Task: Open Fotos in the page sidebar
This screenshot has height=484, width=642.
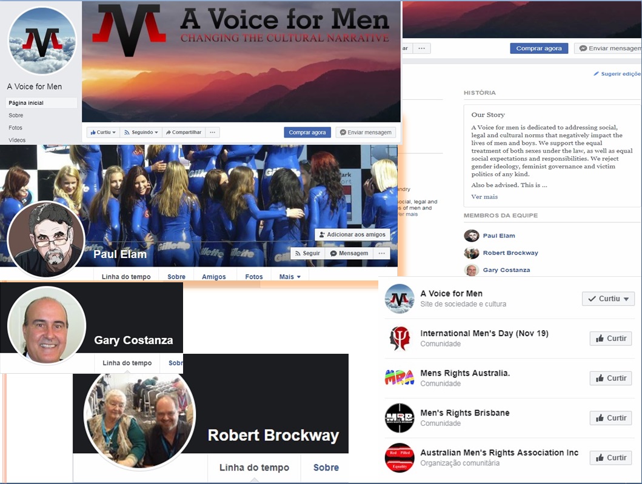Action: pos(15,128)
